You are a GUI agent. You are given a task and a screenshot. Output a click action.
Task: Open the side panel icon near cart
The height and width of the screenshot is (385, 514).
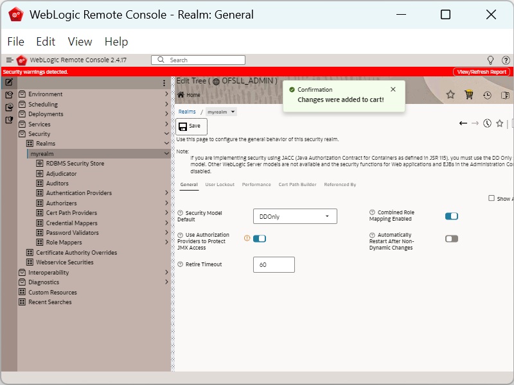point(505,95)
